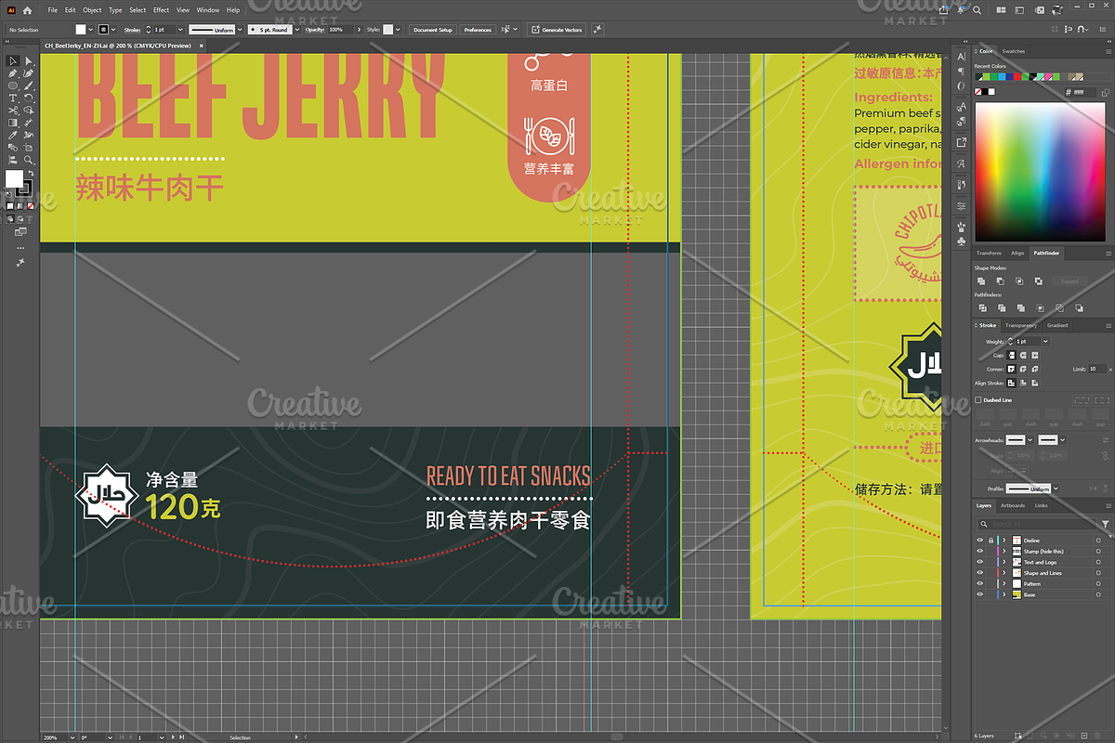Click the Exclude shape mode icon

click(1039, 280)
